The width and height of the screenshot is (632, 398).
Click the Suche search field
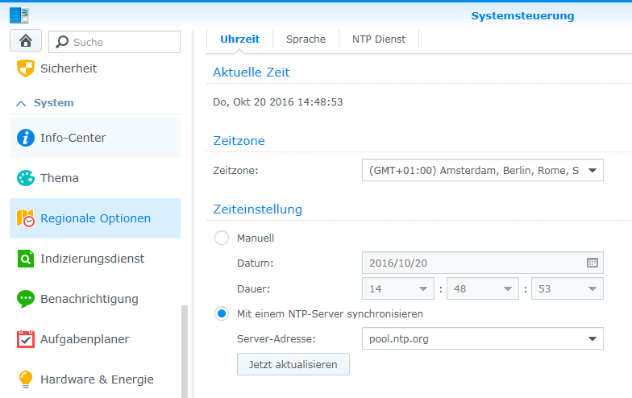114,42
